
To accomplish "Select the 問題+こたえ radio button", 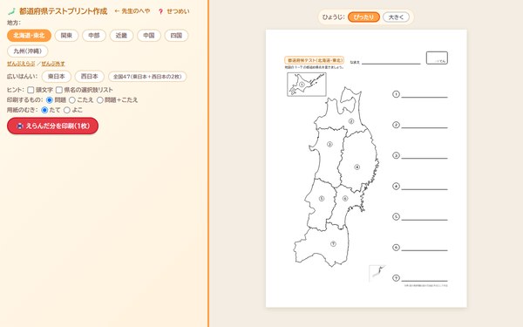I will point(99,99).
